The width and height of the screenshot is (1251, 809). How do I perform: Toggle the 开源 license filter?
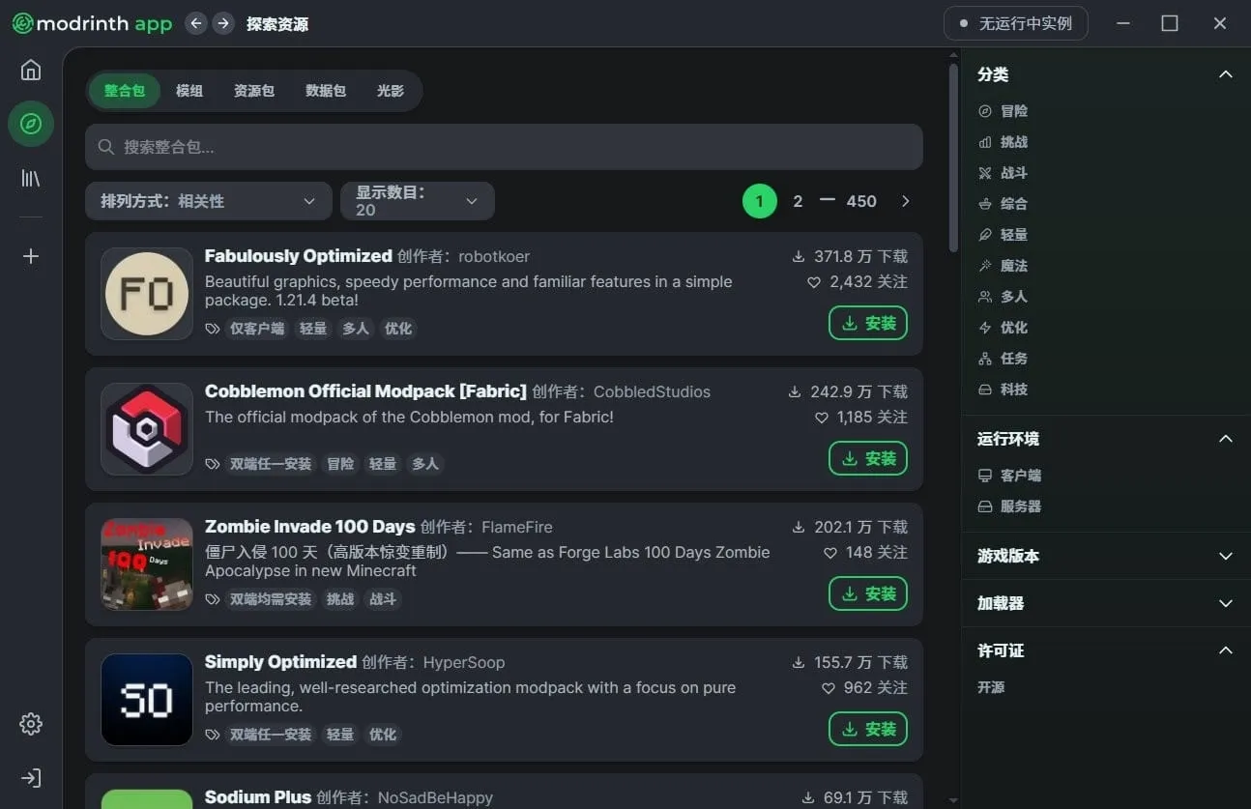(992, 687)
